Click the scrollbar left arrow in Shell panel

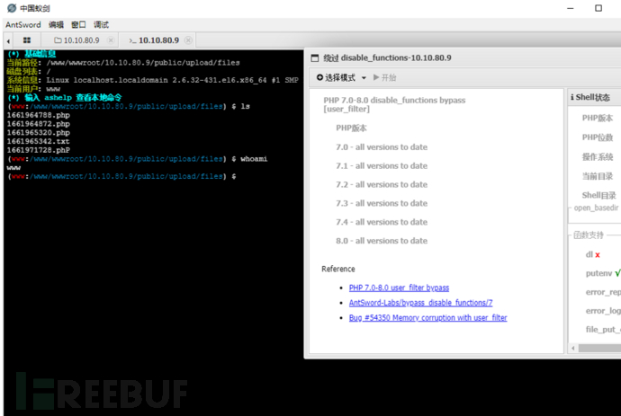(x=573, y=348)
